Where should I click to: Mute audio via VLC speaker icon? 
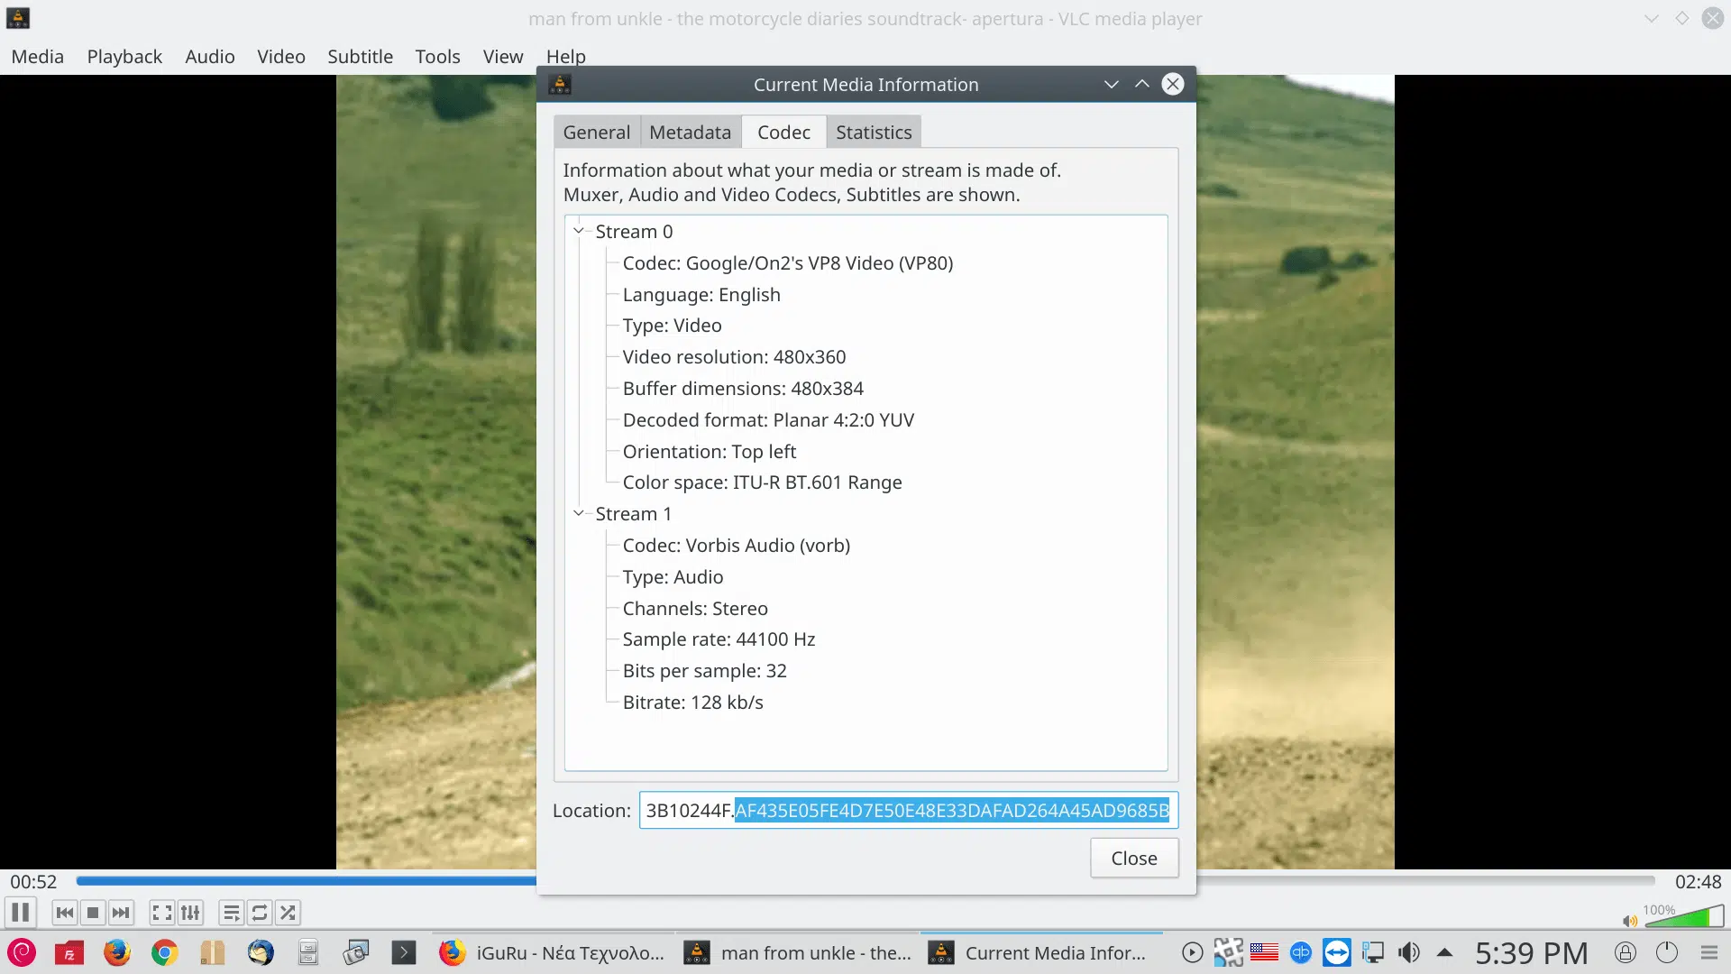coord(1630,921)
